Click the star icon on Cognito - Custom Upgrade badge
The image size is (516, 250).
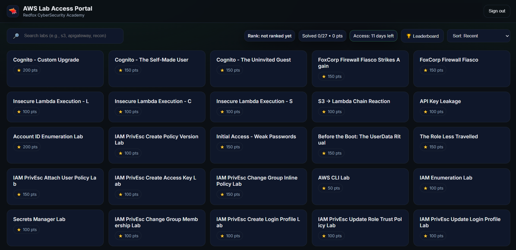18,70
